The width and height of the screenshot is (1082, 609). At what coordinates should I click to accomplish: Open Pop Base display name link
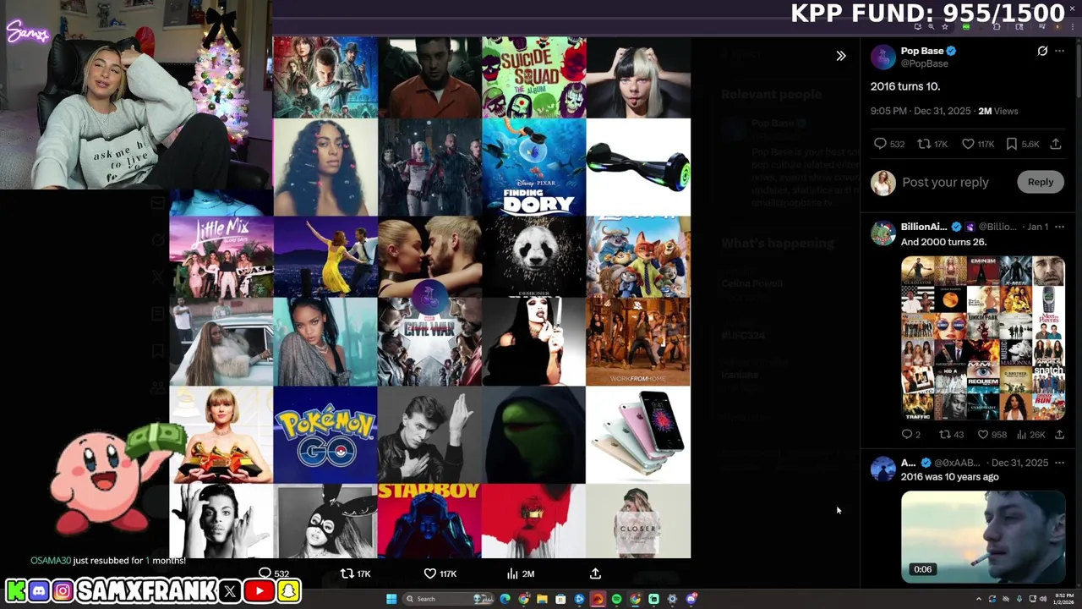[921, 51]
